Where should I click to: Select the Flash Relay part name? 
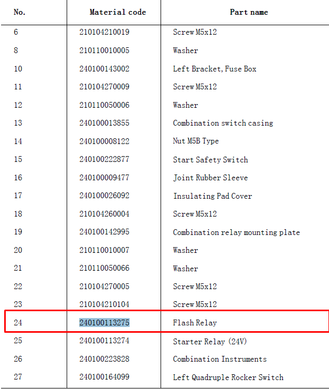coord(195,323)
